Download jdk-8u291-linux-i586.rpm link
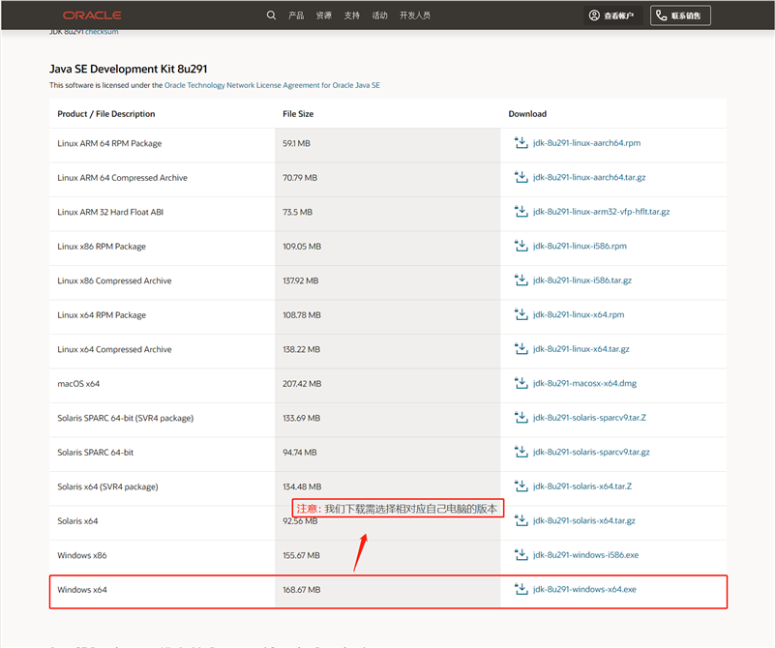Image resolution: width=775 pixels, height=648 pixels. tap(580, 246)
